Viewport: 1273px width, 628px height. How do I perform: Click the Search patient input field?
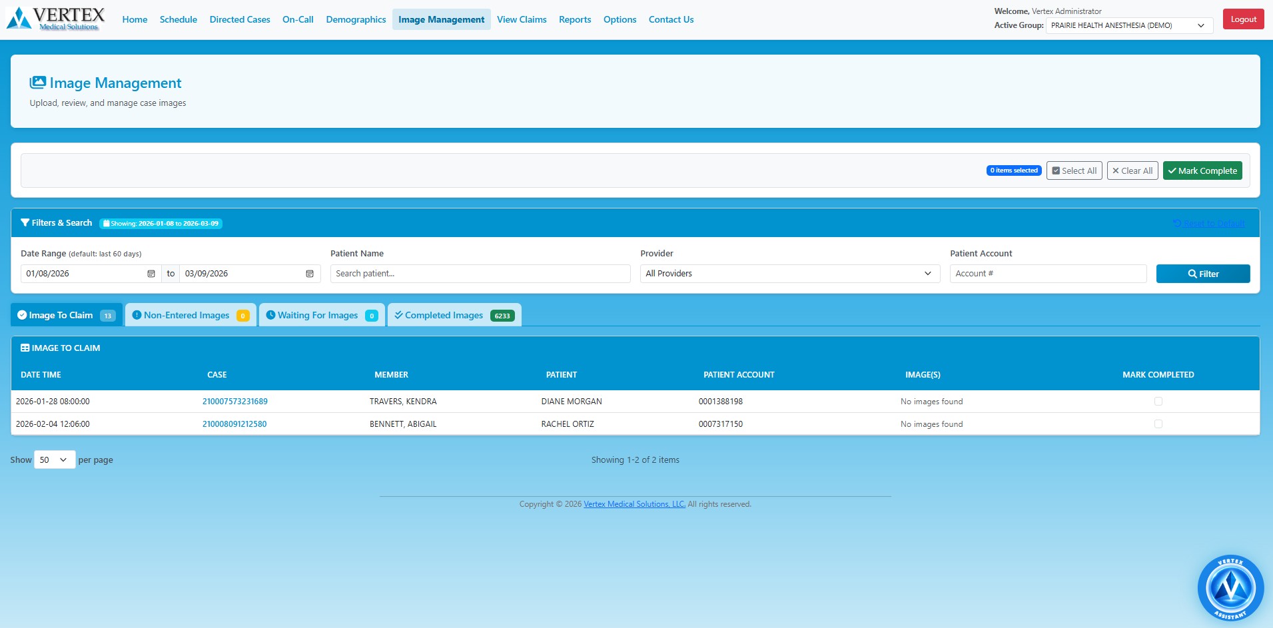coord(479,273)
